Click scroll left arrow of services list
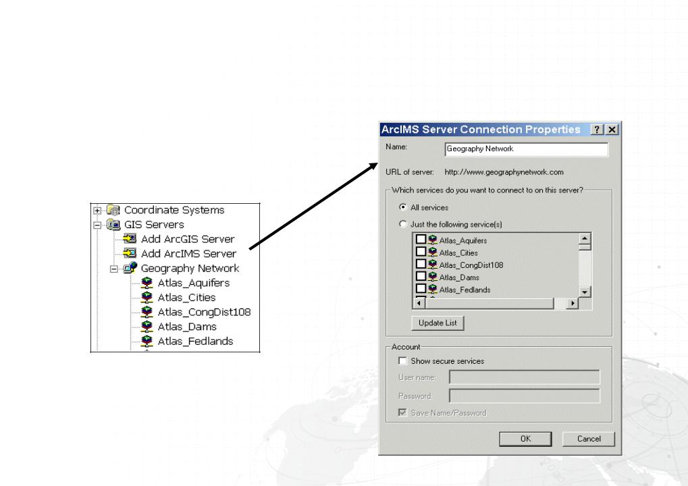 click(419, 303)
